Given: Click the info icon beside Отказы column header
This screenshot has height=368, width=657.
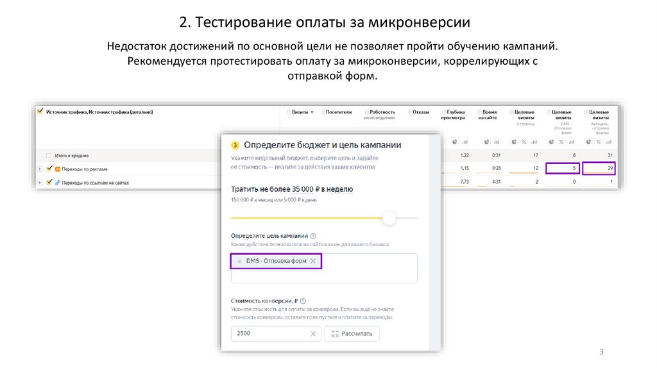Looking at the screenshot, I should tap(409, 112).
